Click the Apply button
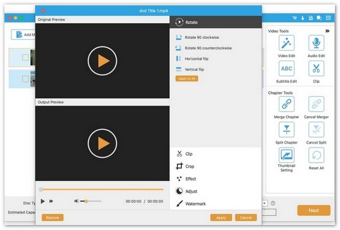Image resolution: width=340 pixels, height=230 pixels. coord(221,218)
